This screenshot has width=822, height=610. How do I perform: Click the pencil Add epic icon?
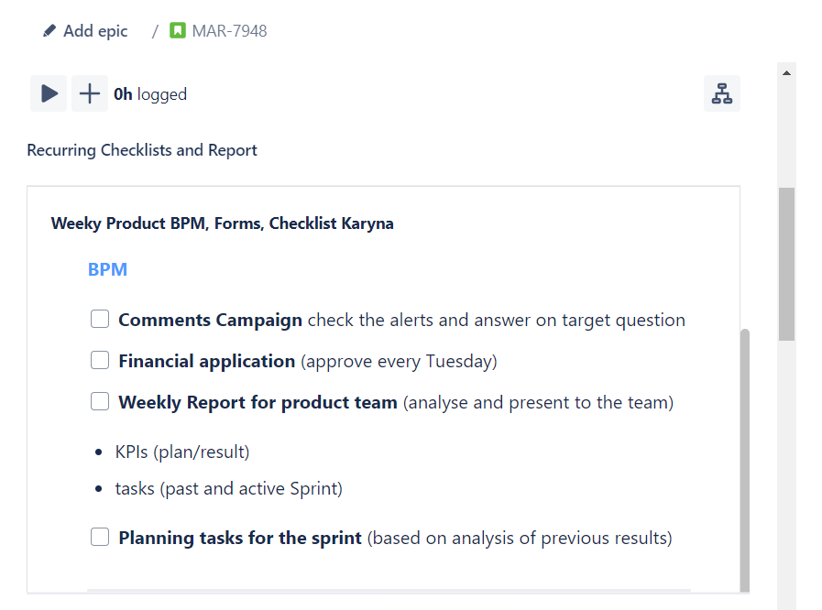click(49, 31)
